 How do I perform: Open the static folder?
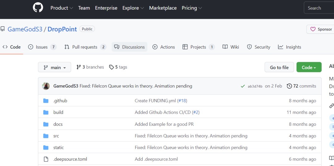click(x=58, y=147)
